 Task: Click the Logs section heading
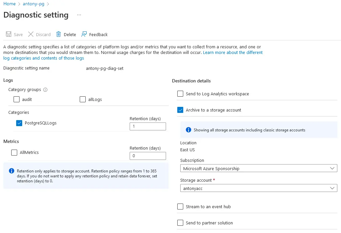(8, 80)
